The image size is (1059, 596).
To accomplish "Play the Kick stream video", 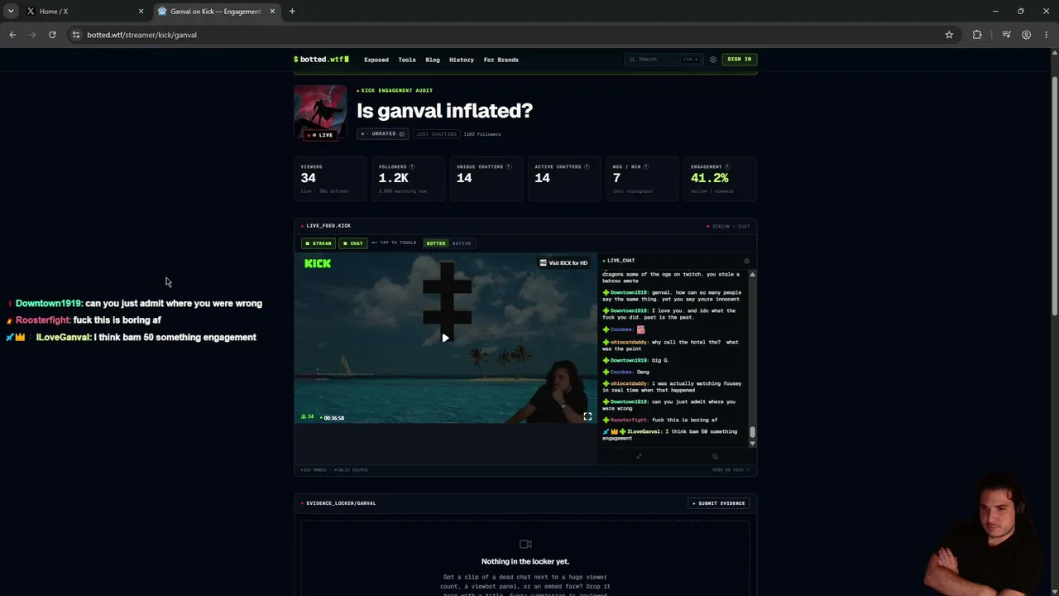I will tap(445, 338).
